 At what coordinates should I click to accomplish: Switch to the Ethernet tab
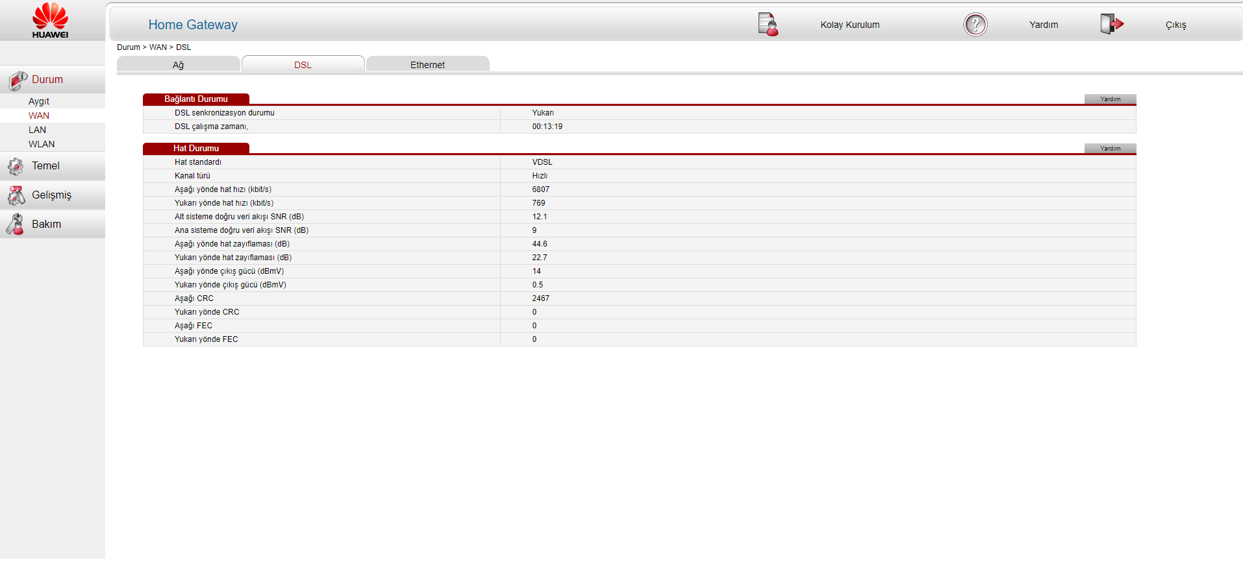pyautogui.click(x=427, y=64)
